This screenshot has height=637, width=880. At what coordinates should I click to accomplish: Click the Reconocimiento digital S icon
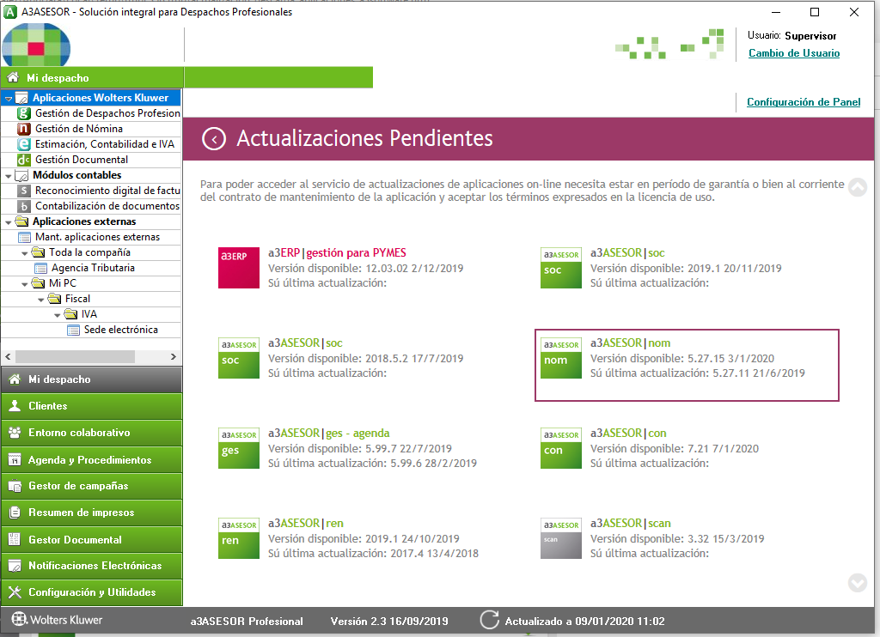click(23, 191)
